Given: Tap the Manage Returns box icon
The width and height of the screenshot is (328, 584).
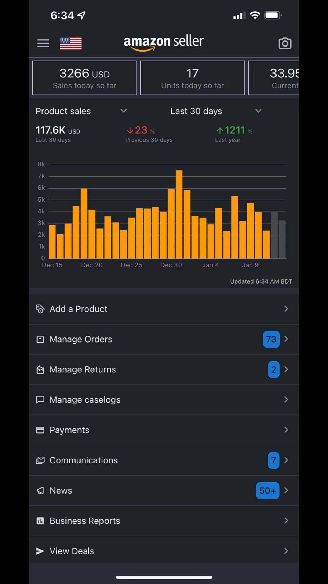Looking at the screenshot, I should point(40,369).
